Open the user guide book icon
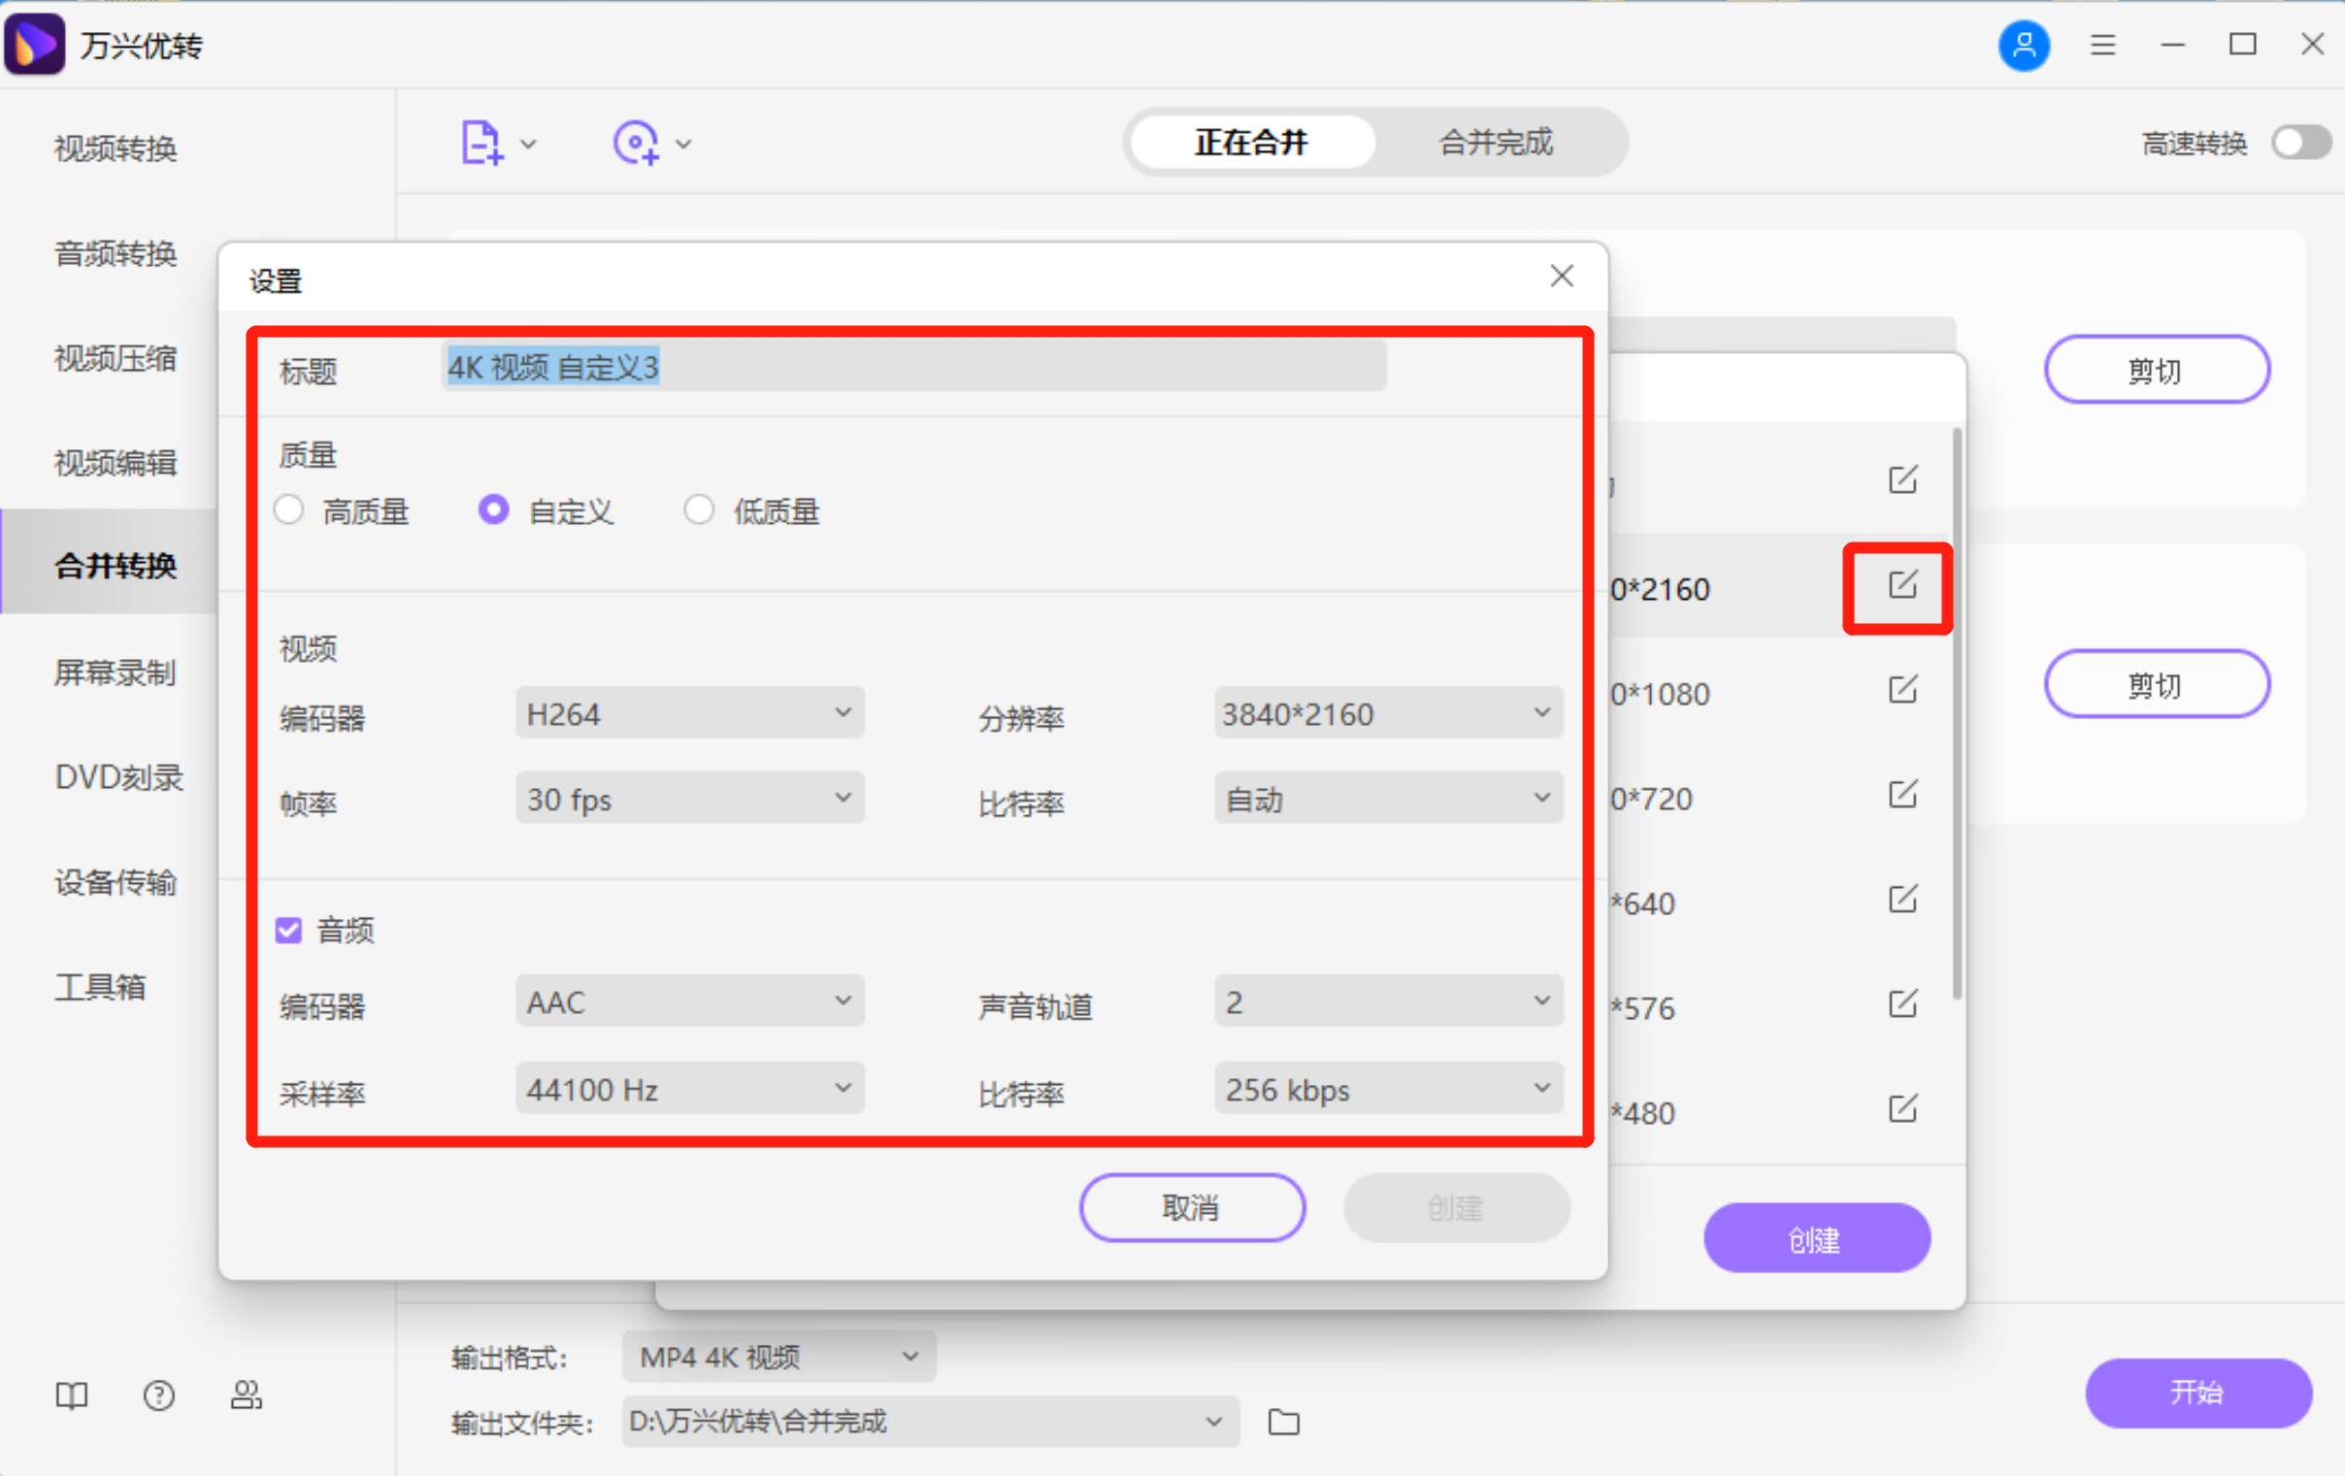 tap(71, 1395)
